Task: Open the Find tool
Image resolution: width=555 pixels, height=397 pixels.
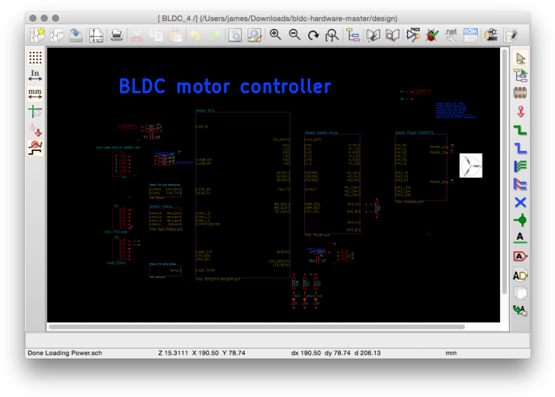Action: coord(235,35)
